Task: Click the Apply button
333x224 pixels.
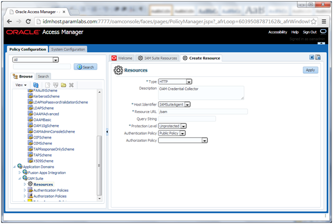Action: tap(310, 70)
